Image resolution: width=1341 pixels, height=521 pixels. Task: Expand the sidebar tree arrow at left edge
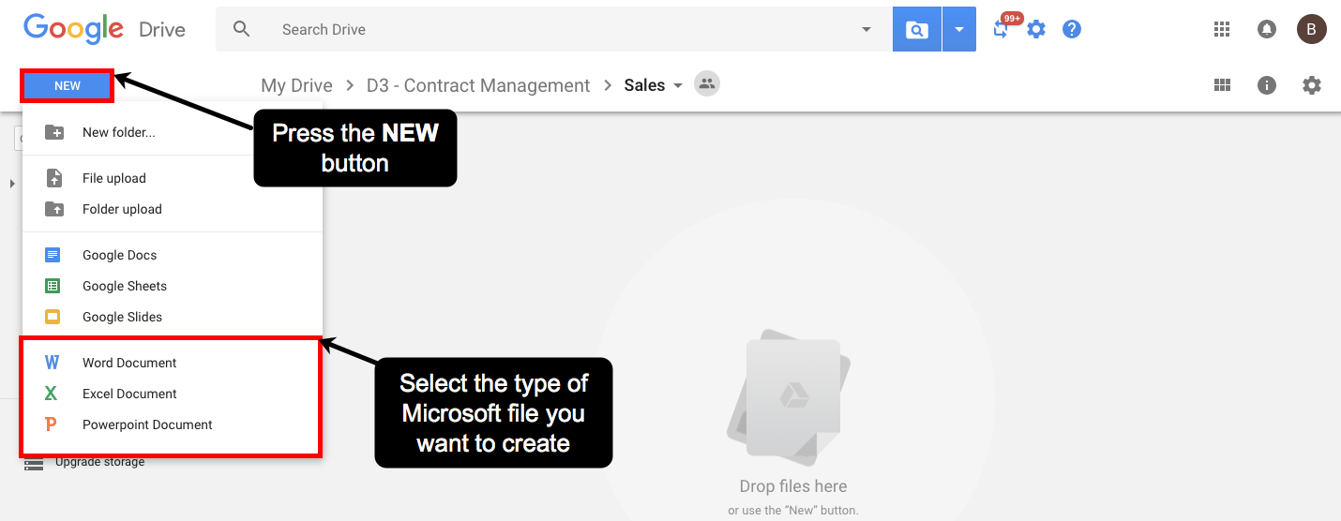point(12,184)
